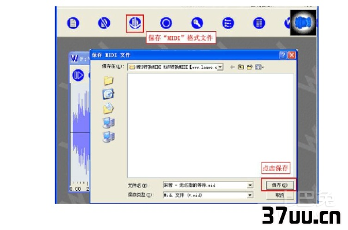Screen dimensions: 348x230
Task: Click the circle record icon in toolbar
Action: pos(166,23)
